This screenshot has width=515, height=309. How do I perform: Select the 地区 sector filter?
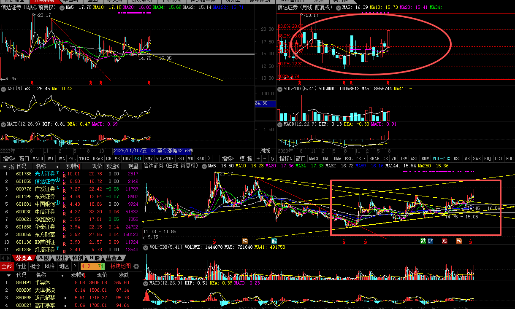pyautogui.click(x=64, y=266)
